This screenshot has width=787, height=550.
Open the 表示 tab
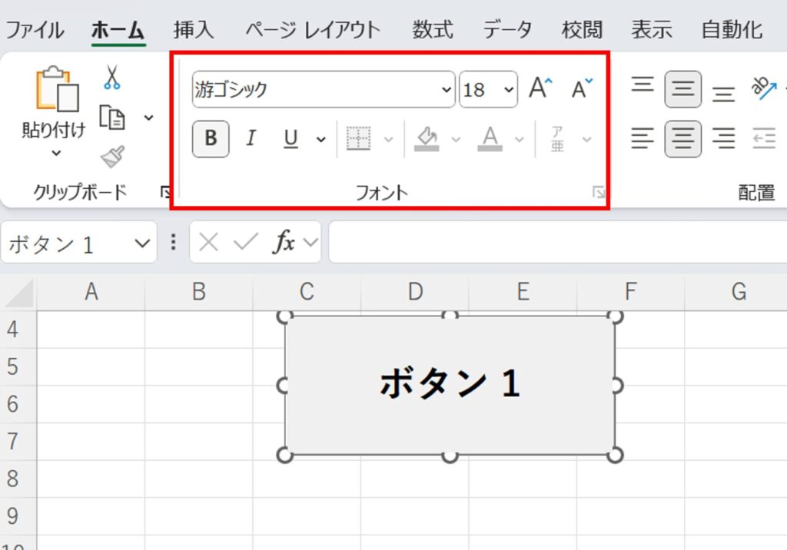tap(652, 30)
